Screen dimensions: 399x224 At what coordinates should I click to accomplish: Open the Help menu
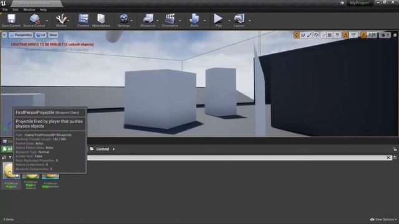click(43, 10)
